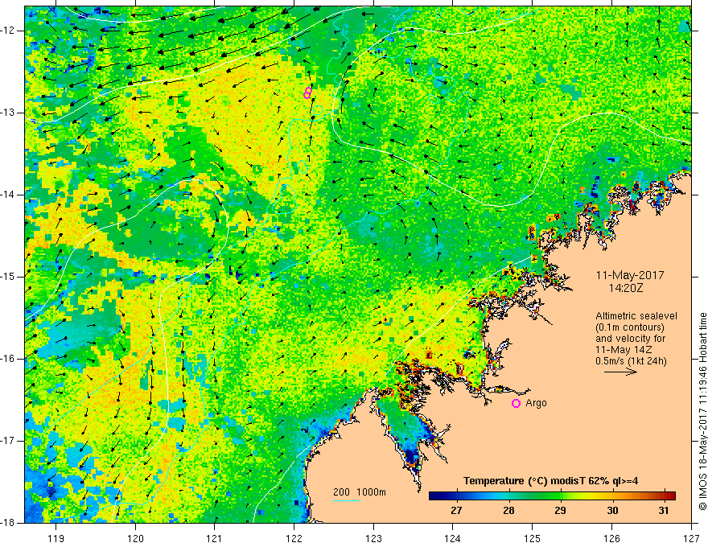
Task: Click the IMOS copyright timestamp text
Action: pos(702,411)
